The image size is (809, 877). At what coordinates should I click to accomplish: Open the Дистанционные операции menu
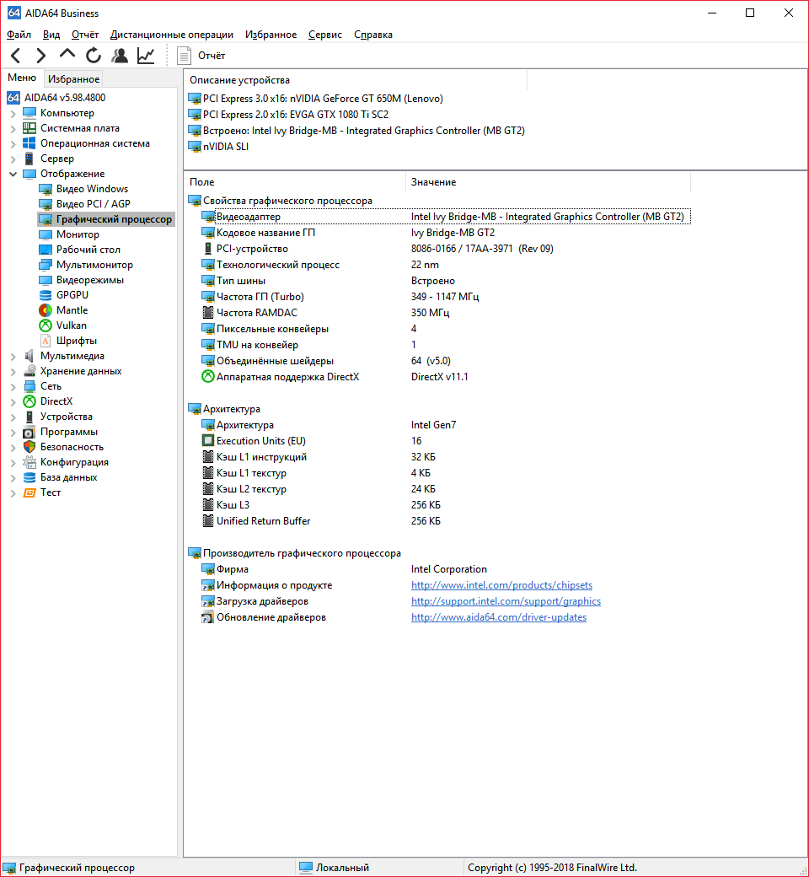coord(172,35)
